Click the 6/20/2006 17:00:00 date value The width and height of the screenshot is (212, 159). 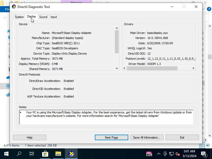pos(160,43)
